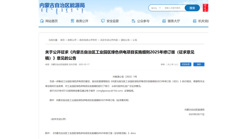
Task: Open the 公众参与 menu item
Action: 143,21
